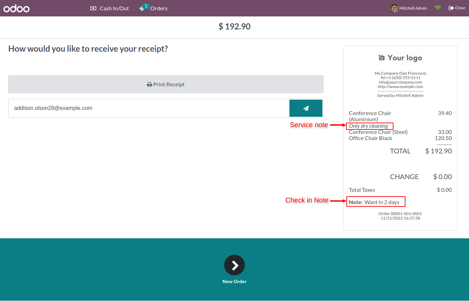This screenshot has width=469, height=301.
Task: Click the Your logo placeholder image
Action: (400, 58)
